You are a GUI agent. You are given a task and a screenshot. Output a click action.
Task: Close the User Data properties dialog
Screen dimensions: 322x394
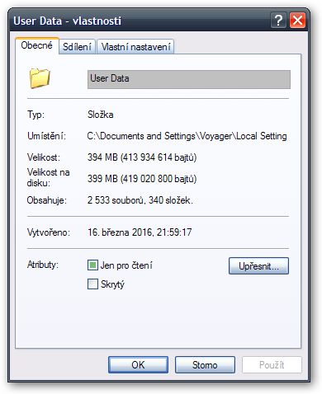pos(297,20)
